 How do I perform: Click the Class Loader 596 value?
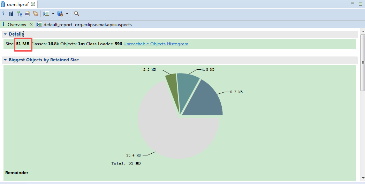pos(118,44)
